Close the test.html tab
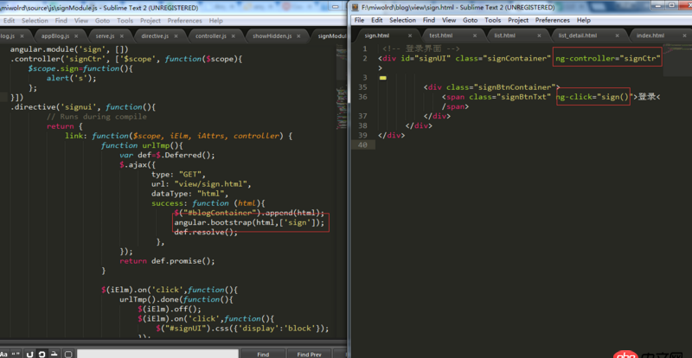This screenshot has height=358, width=692. pyautogui.click(x=475, y=35)
